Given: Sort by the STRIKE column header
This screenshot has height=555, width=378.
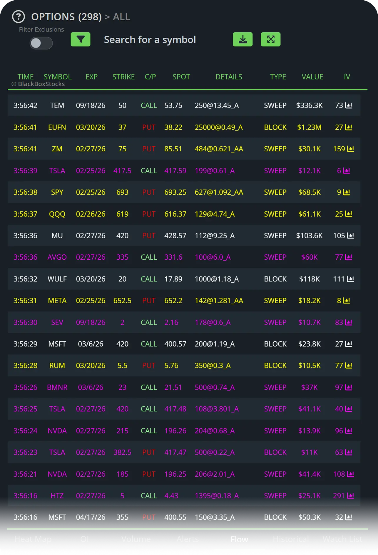Looking at the screenshot, I should coord(123,77).
